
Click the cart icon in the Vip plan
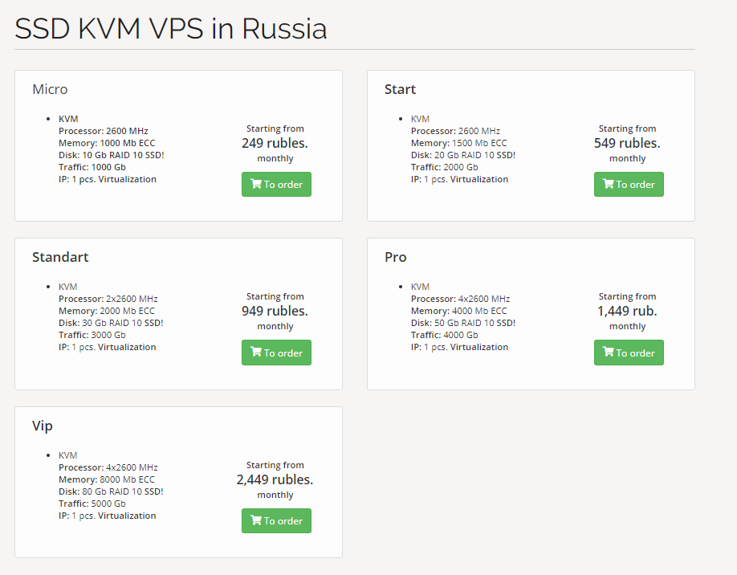256,520
